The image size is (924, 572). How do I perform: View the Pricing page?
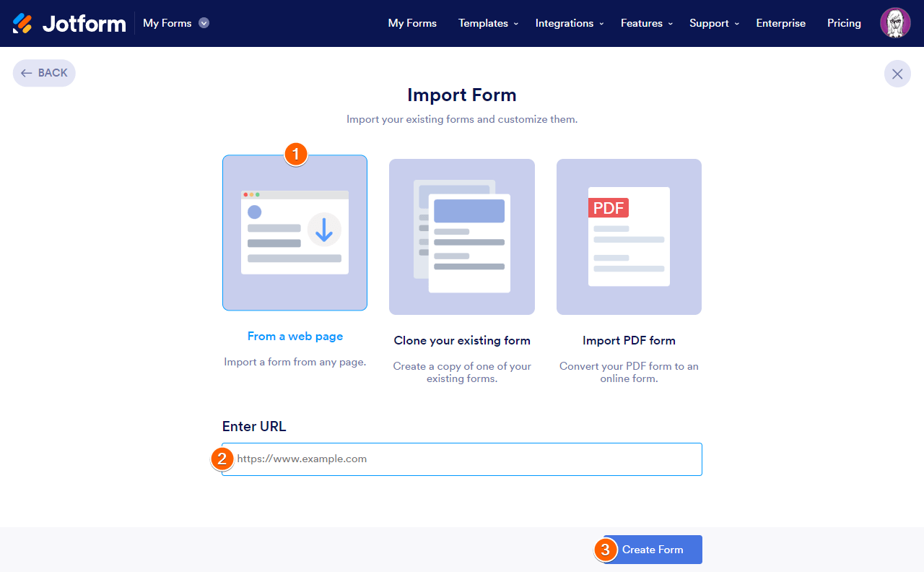click(844, 23)
